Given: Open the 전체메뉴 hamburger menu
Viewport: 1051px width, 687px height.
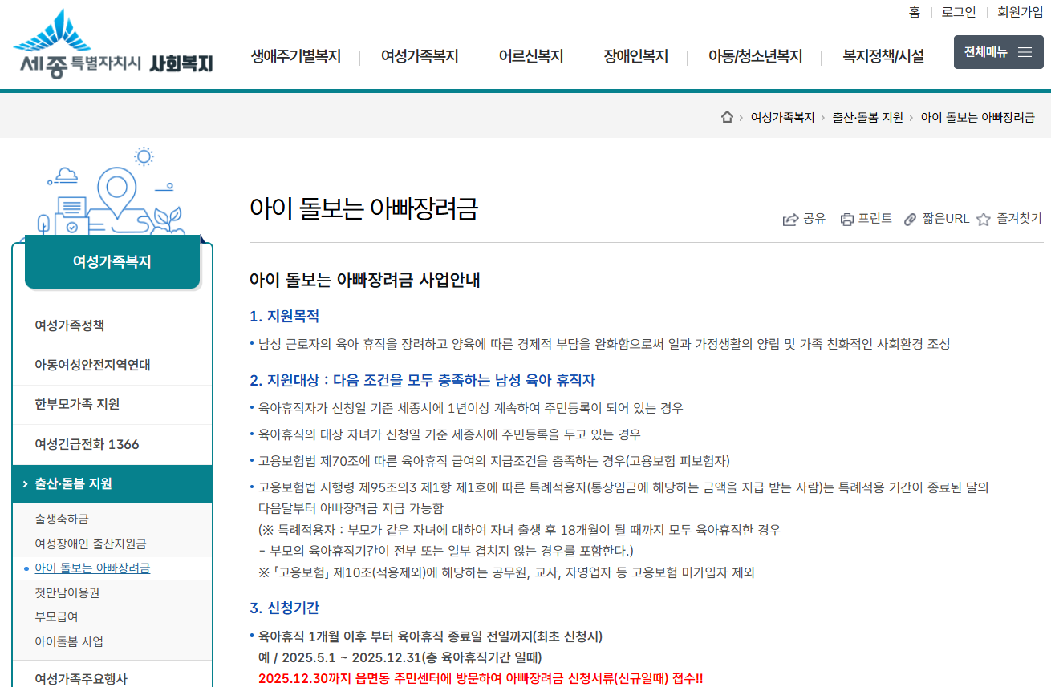Looking at the screenshot, I should (998, 52).
